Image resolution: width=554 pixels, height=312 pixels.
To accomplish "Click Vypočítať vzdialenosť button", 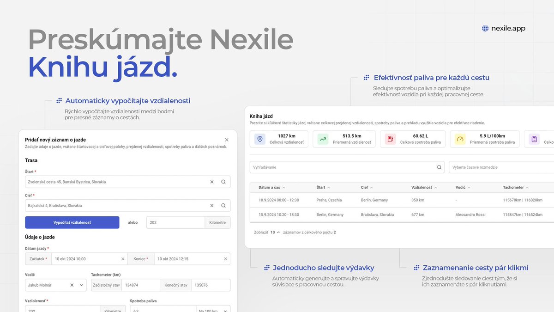I will pos(72,222).
